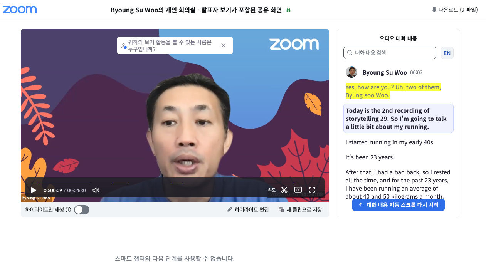Viewport: 486px width, 271px height.
Task: Focus the transcript search field
Action: 390,53
